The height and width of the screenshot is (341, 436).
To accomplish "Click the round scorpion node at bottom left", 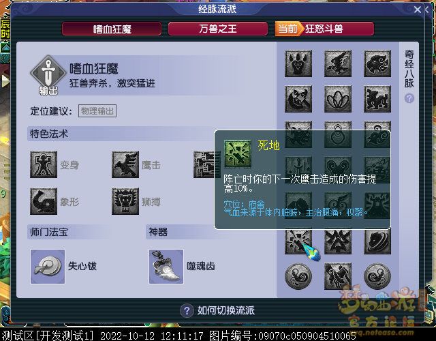I will (x=298, y=276).
